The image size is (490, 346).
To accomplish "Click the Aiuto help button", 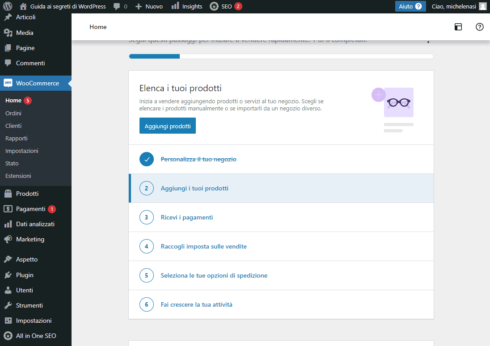I will click(410, 6).
